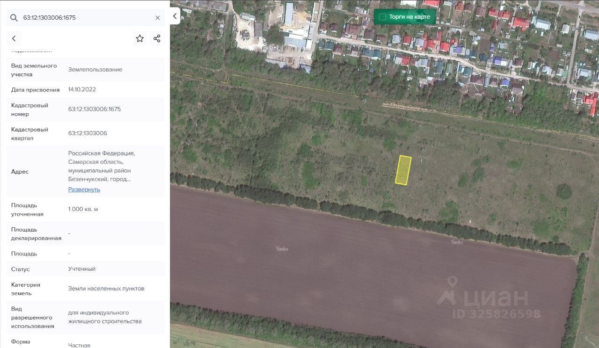Add the parcel to favorites with the star
This screenshot has height=348, width=599.
[140, 39]
